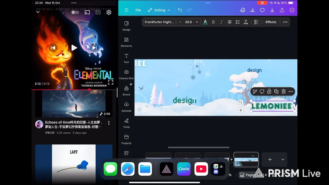Expand the add-page chevron dropdown

pos(283,160)
